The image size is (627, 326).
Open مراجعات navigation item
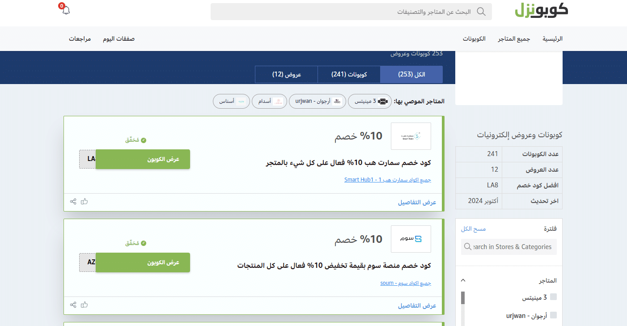point(80,39)
